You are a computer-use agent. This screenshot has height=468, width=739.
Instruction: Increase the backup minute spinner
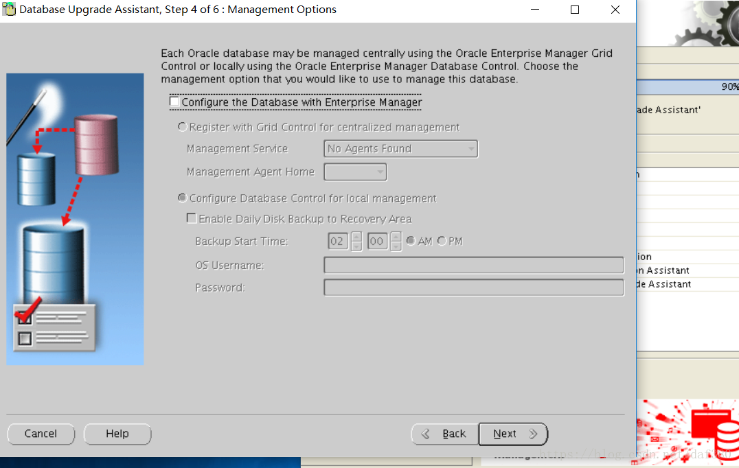[x=396, y=236]
